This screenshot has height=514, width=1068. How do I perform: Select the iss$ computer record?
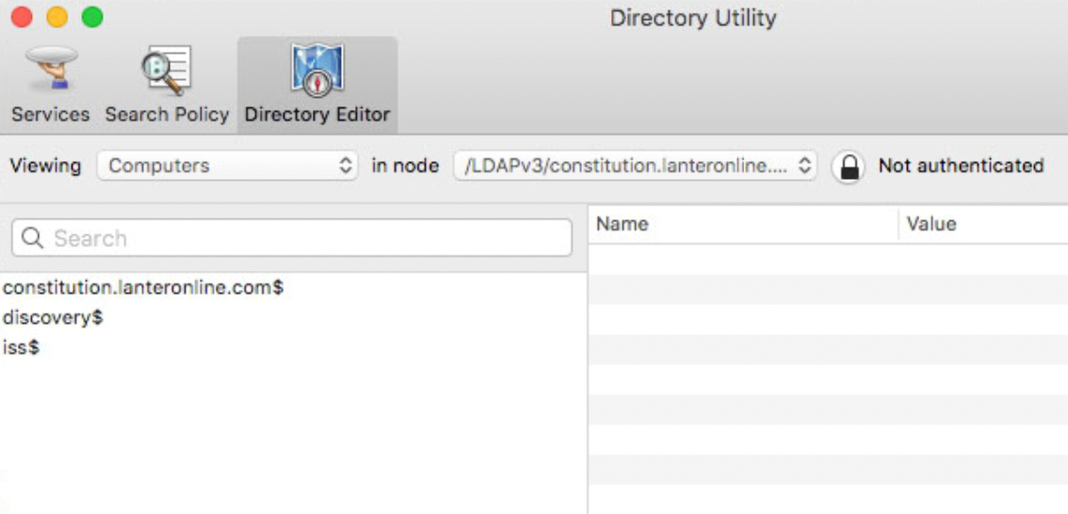21,348
